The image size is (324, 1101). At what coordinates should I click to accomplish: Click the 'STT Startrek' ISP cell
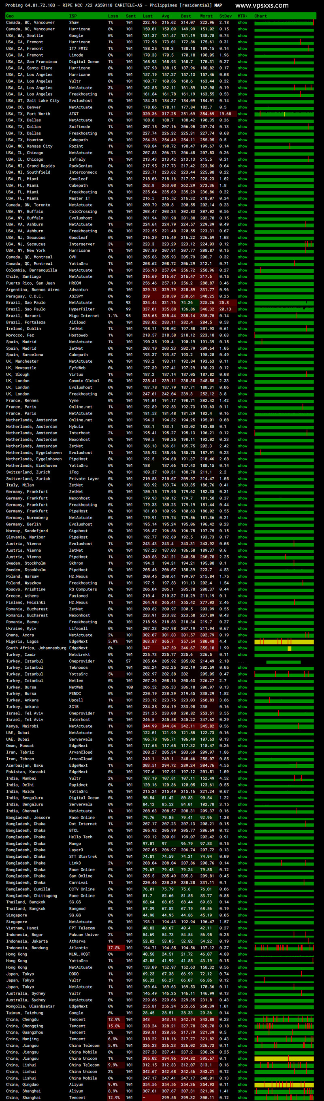(x=83, y=857)
